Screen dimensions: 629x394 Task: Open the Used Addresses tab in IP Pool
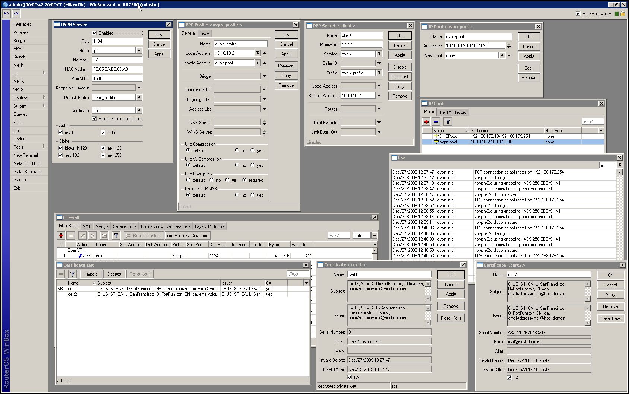coord(452,112)
